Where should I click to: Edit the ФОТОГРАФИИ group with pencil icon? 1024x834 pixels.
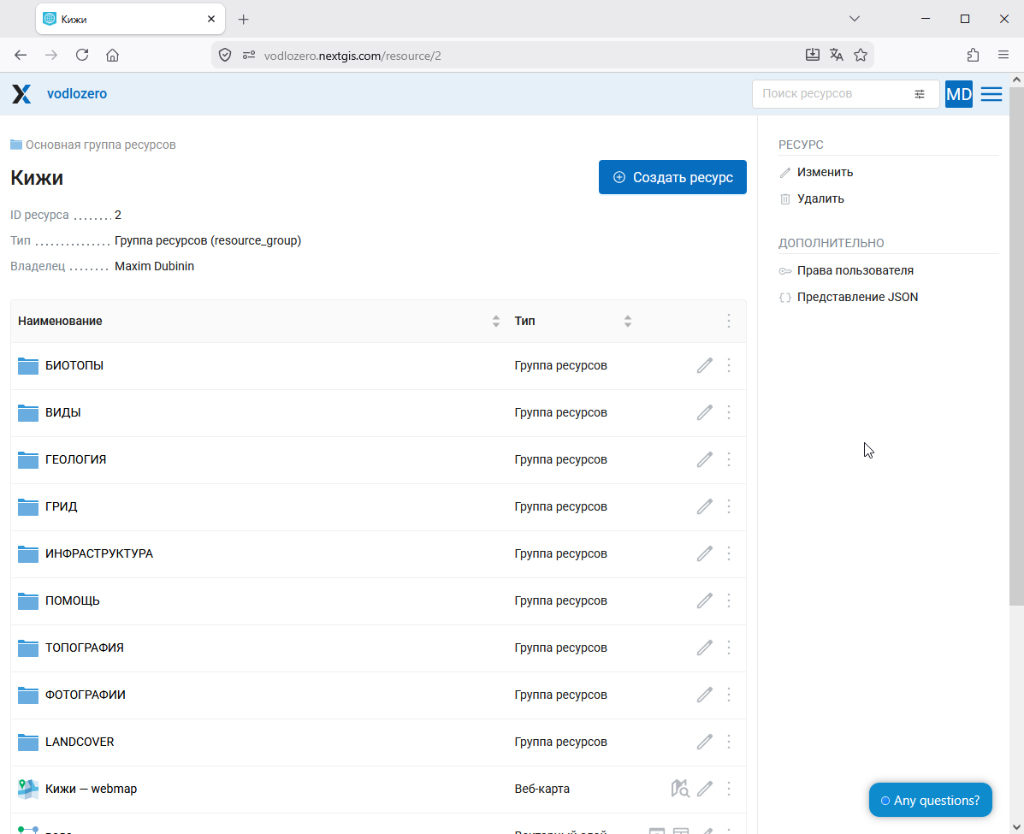704,695
